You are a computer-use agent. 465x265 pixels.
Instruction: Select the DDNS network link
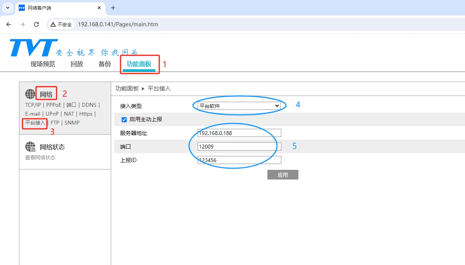89,105
